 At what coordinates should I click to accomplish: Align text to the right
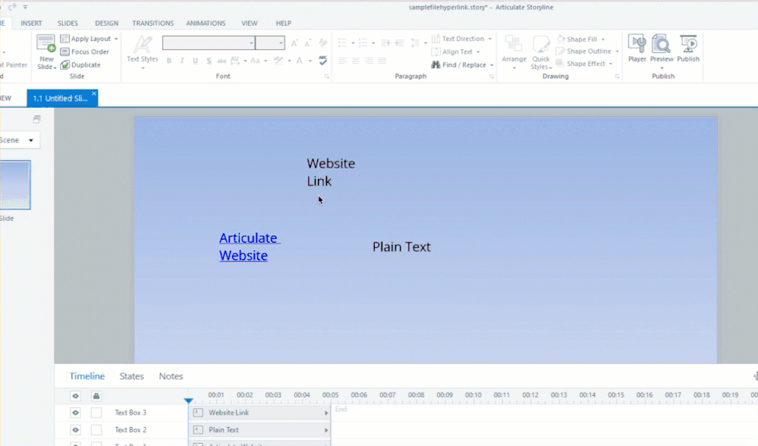369,61
